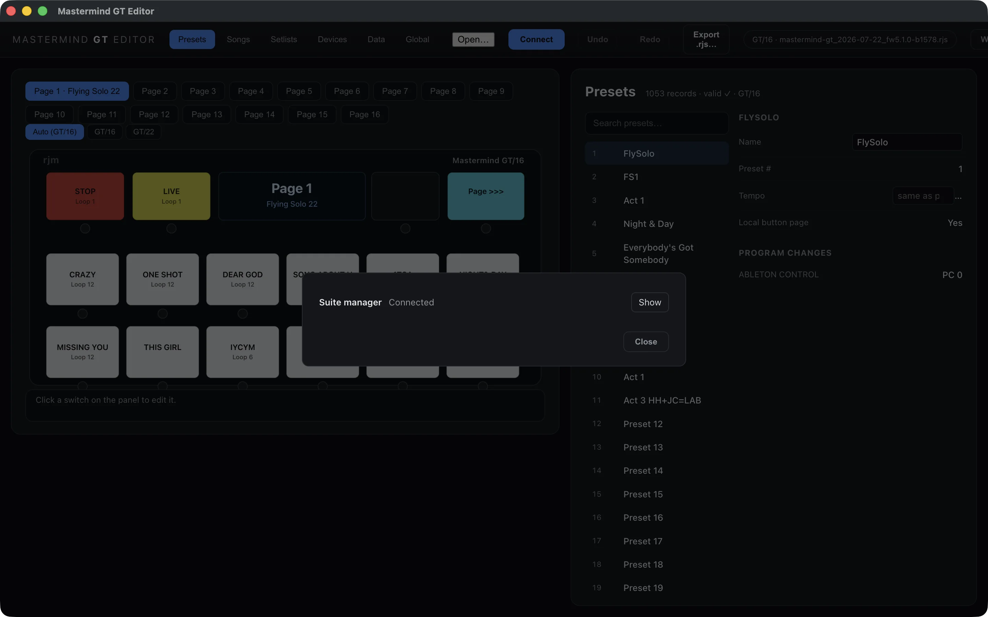Image resolution: width=988 pixels, height=617 pixels.
Task: Click the Page 1 display panel
Action: pos(292,196)
